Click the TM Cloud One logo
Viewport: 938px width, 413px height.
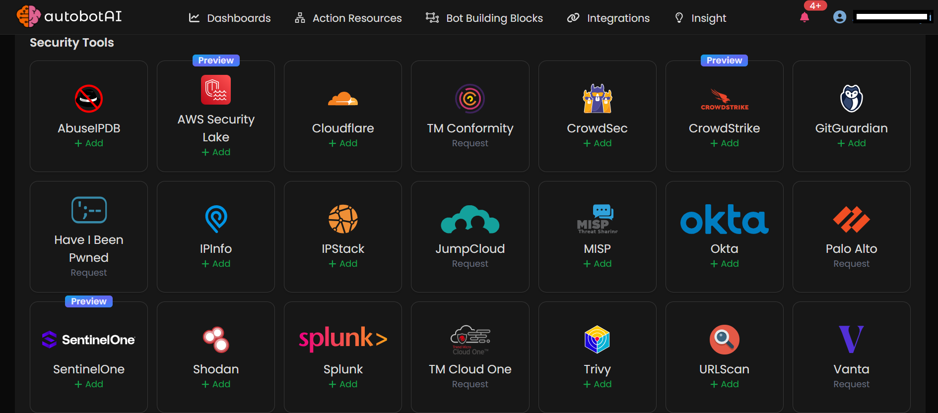coord(470,340)
